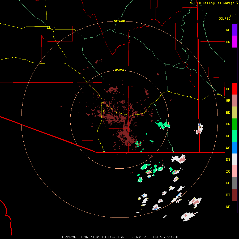Select the "WS" legend label
Image resolution: width=239 pixels, height=239 pixels.
pyautogui.click(x=228, y=148)
